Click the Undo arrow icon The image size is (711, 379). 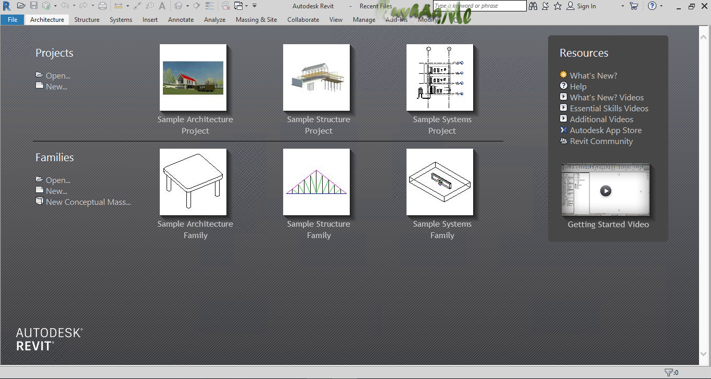pyautogui.click(x=65, y=6)
